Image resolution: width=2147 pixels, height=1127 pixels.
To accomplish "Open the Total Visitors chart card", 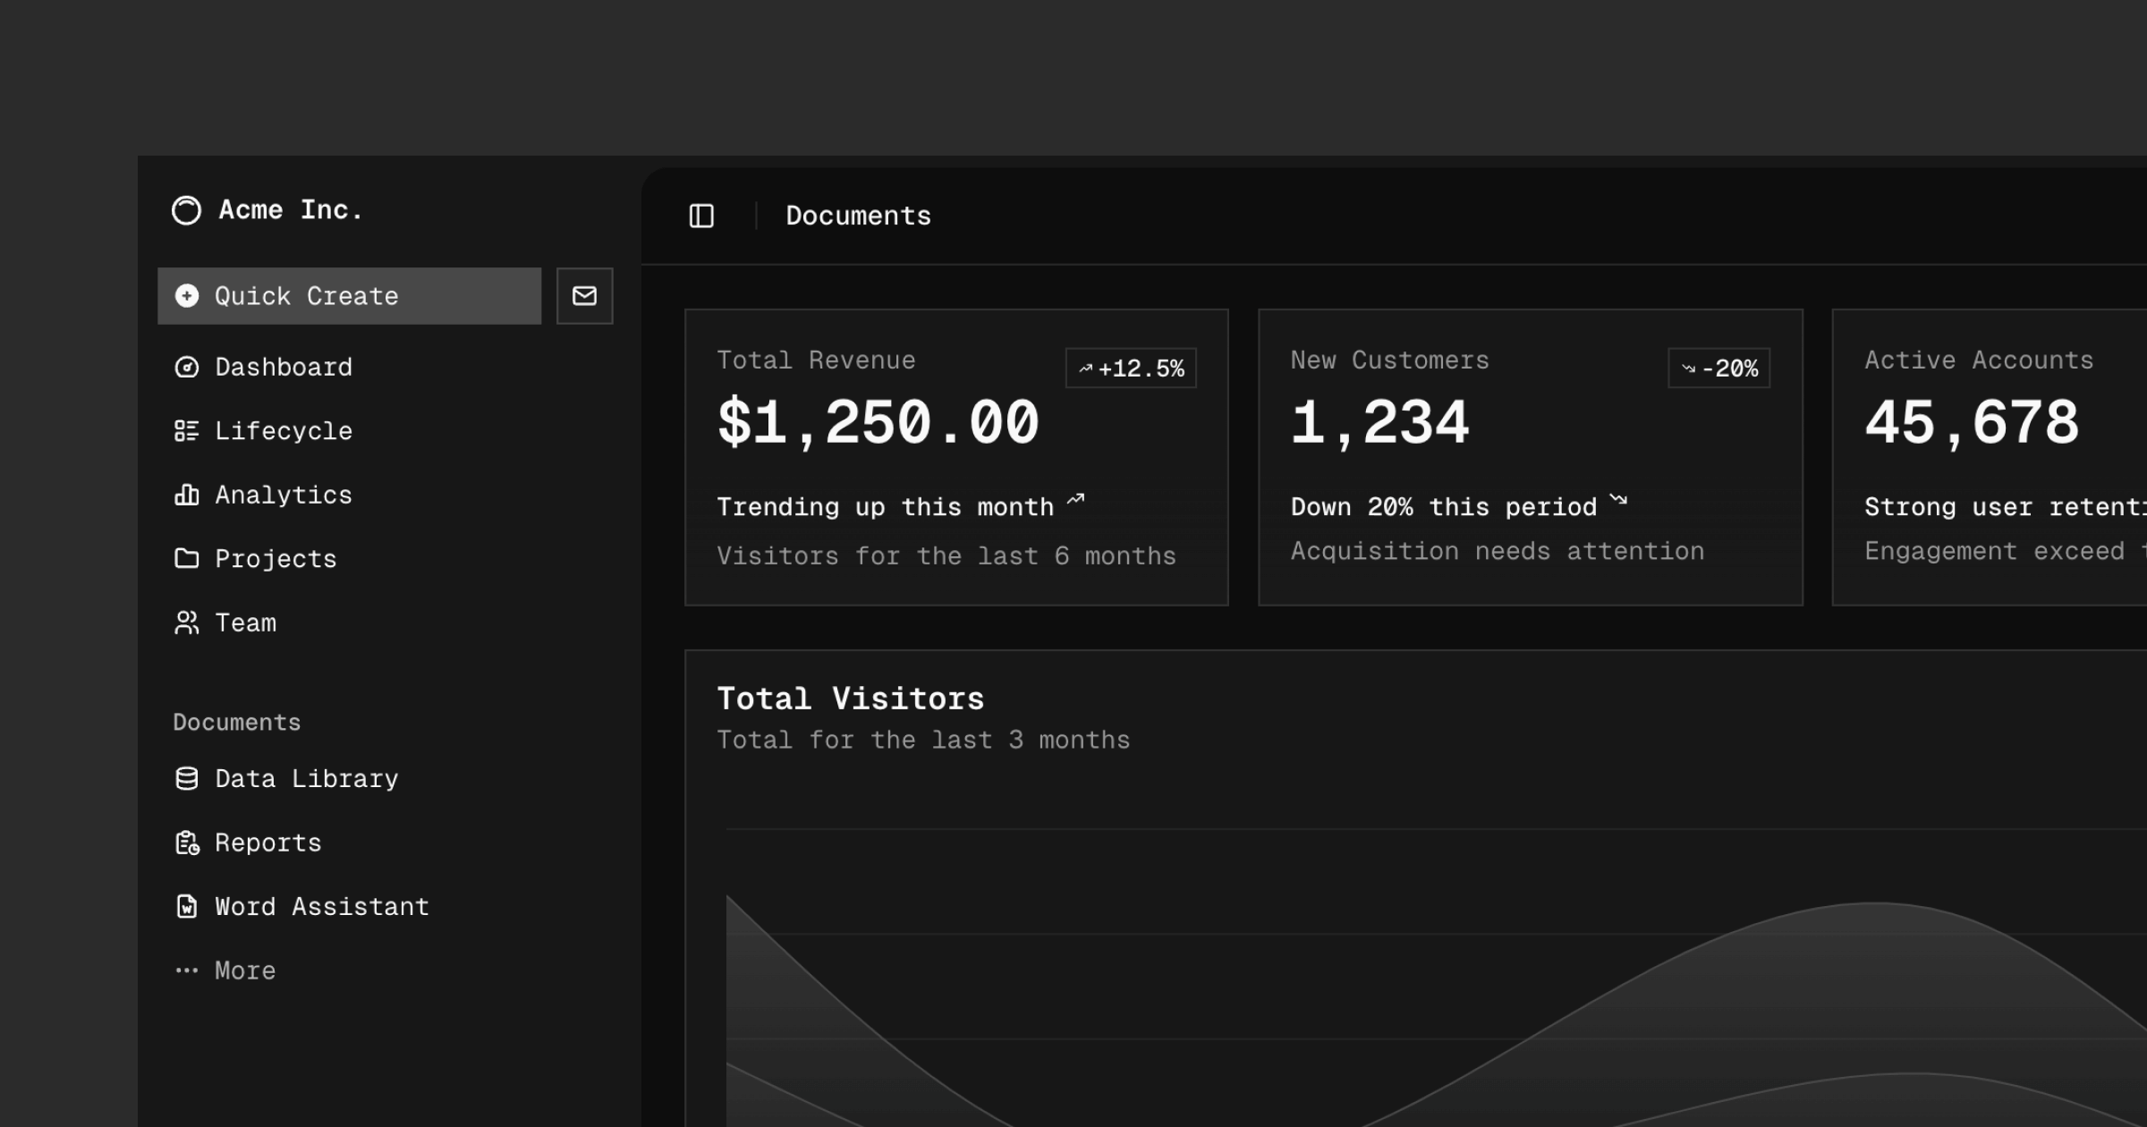I will pos(852,698).
